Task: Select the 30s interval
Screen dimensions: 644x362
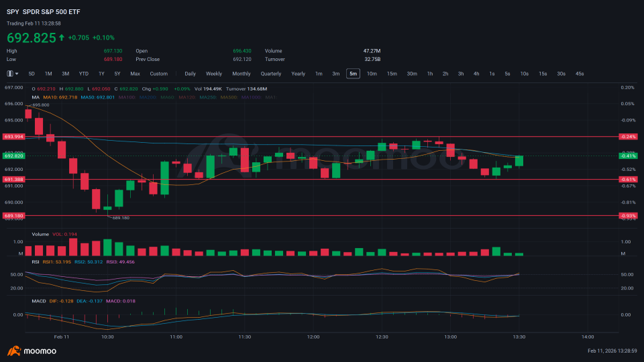Action: coord(561,74)
